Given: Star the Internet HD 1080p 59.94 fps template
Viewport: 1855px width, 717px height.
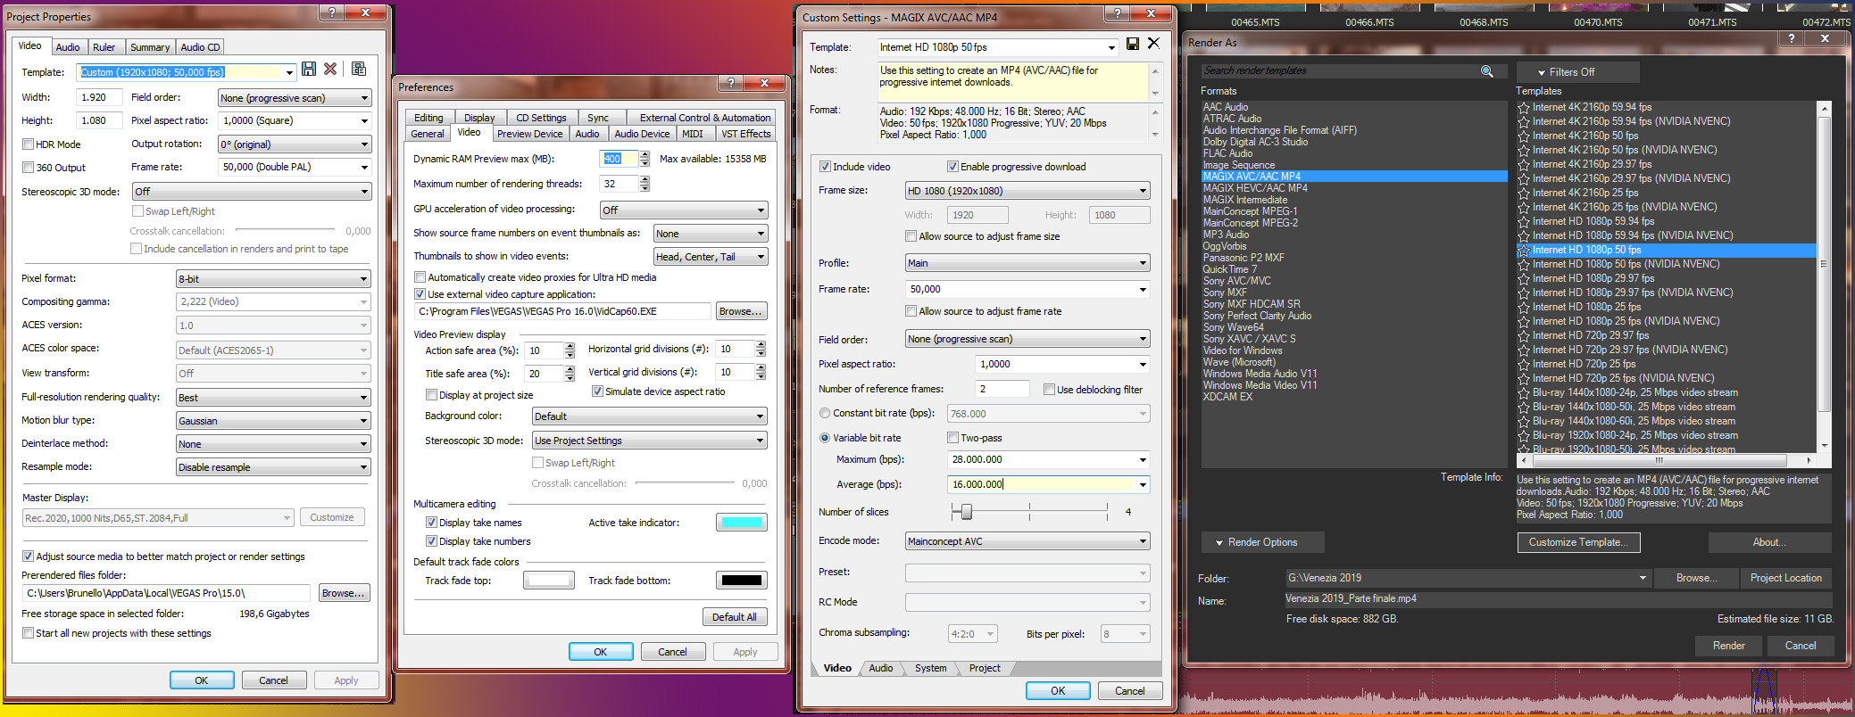Looking at the screenshot, I should click(x=1524, y=221).
